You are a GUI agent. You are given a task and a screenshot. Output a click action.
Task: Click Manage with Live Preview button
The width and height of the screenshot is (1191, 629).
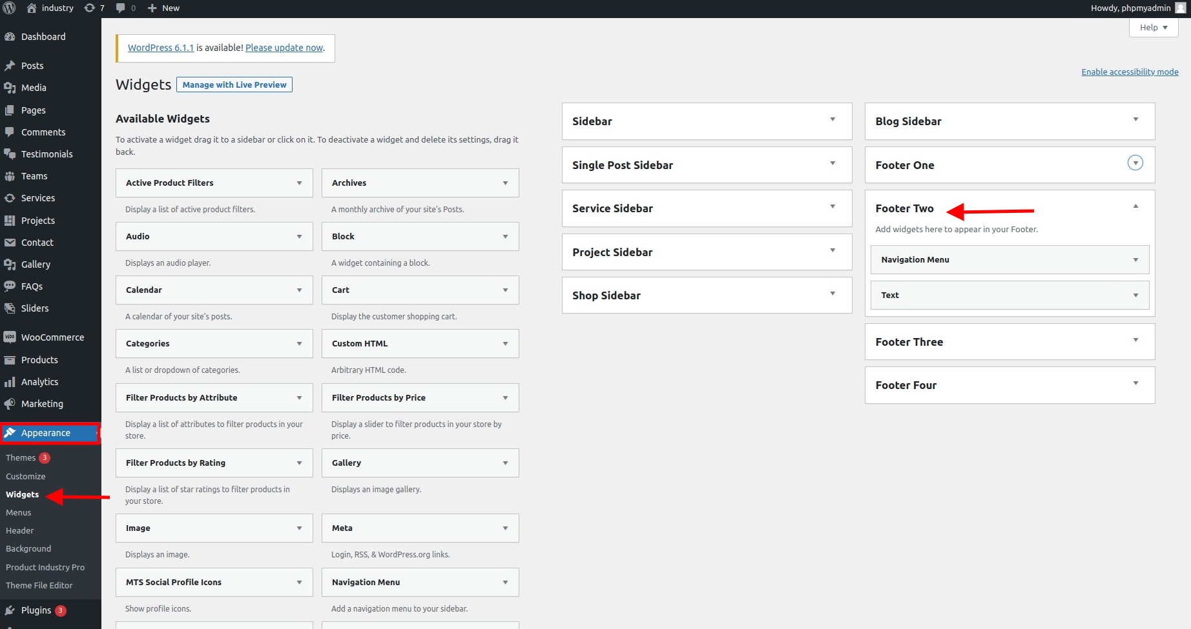234,85
